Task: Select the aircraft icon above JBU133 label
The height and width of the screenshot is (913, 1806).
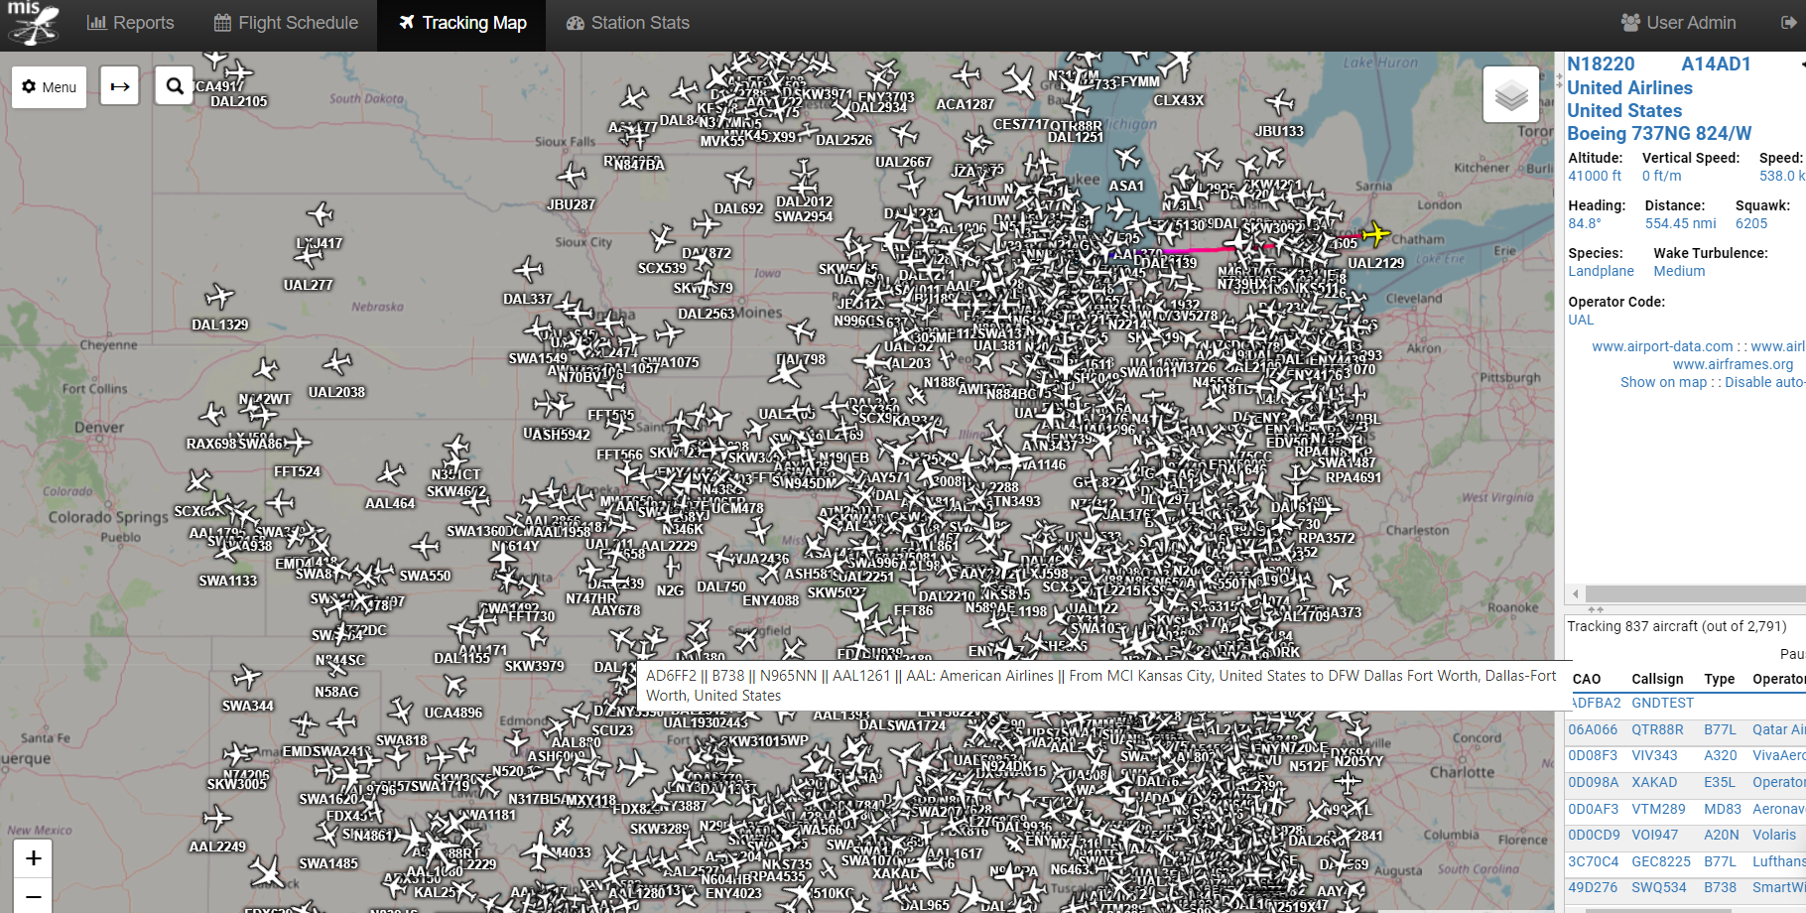Action: pos(1280,101)
